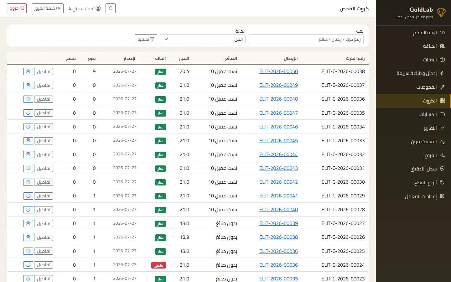Viewport: 451px width, 282px height.
Task: Print card ELIT-C-2026-00028 via printer icon
Action: 28,210
